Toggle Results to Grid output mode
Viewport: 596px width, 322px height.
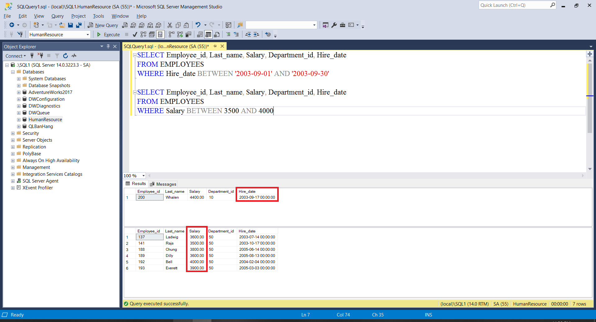[x=208, y=34]
